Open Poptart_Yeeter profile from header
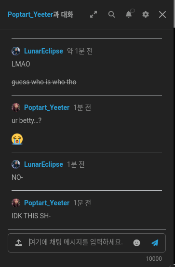 [30, 14]
